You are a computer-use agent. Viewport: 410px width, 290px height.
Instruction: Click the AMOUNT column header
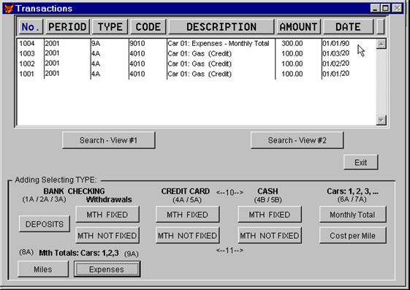click(x=298, y=26)
